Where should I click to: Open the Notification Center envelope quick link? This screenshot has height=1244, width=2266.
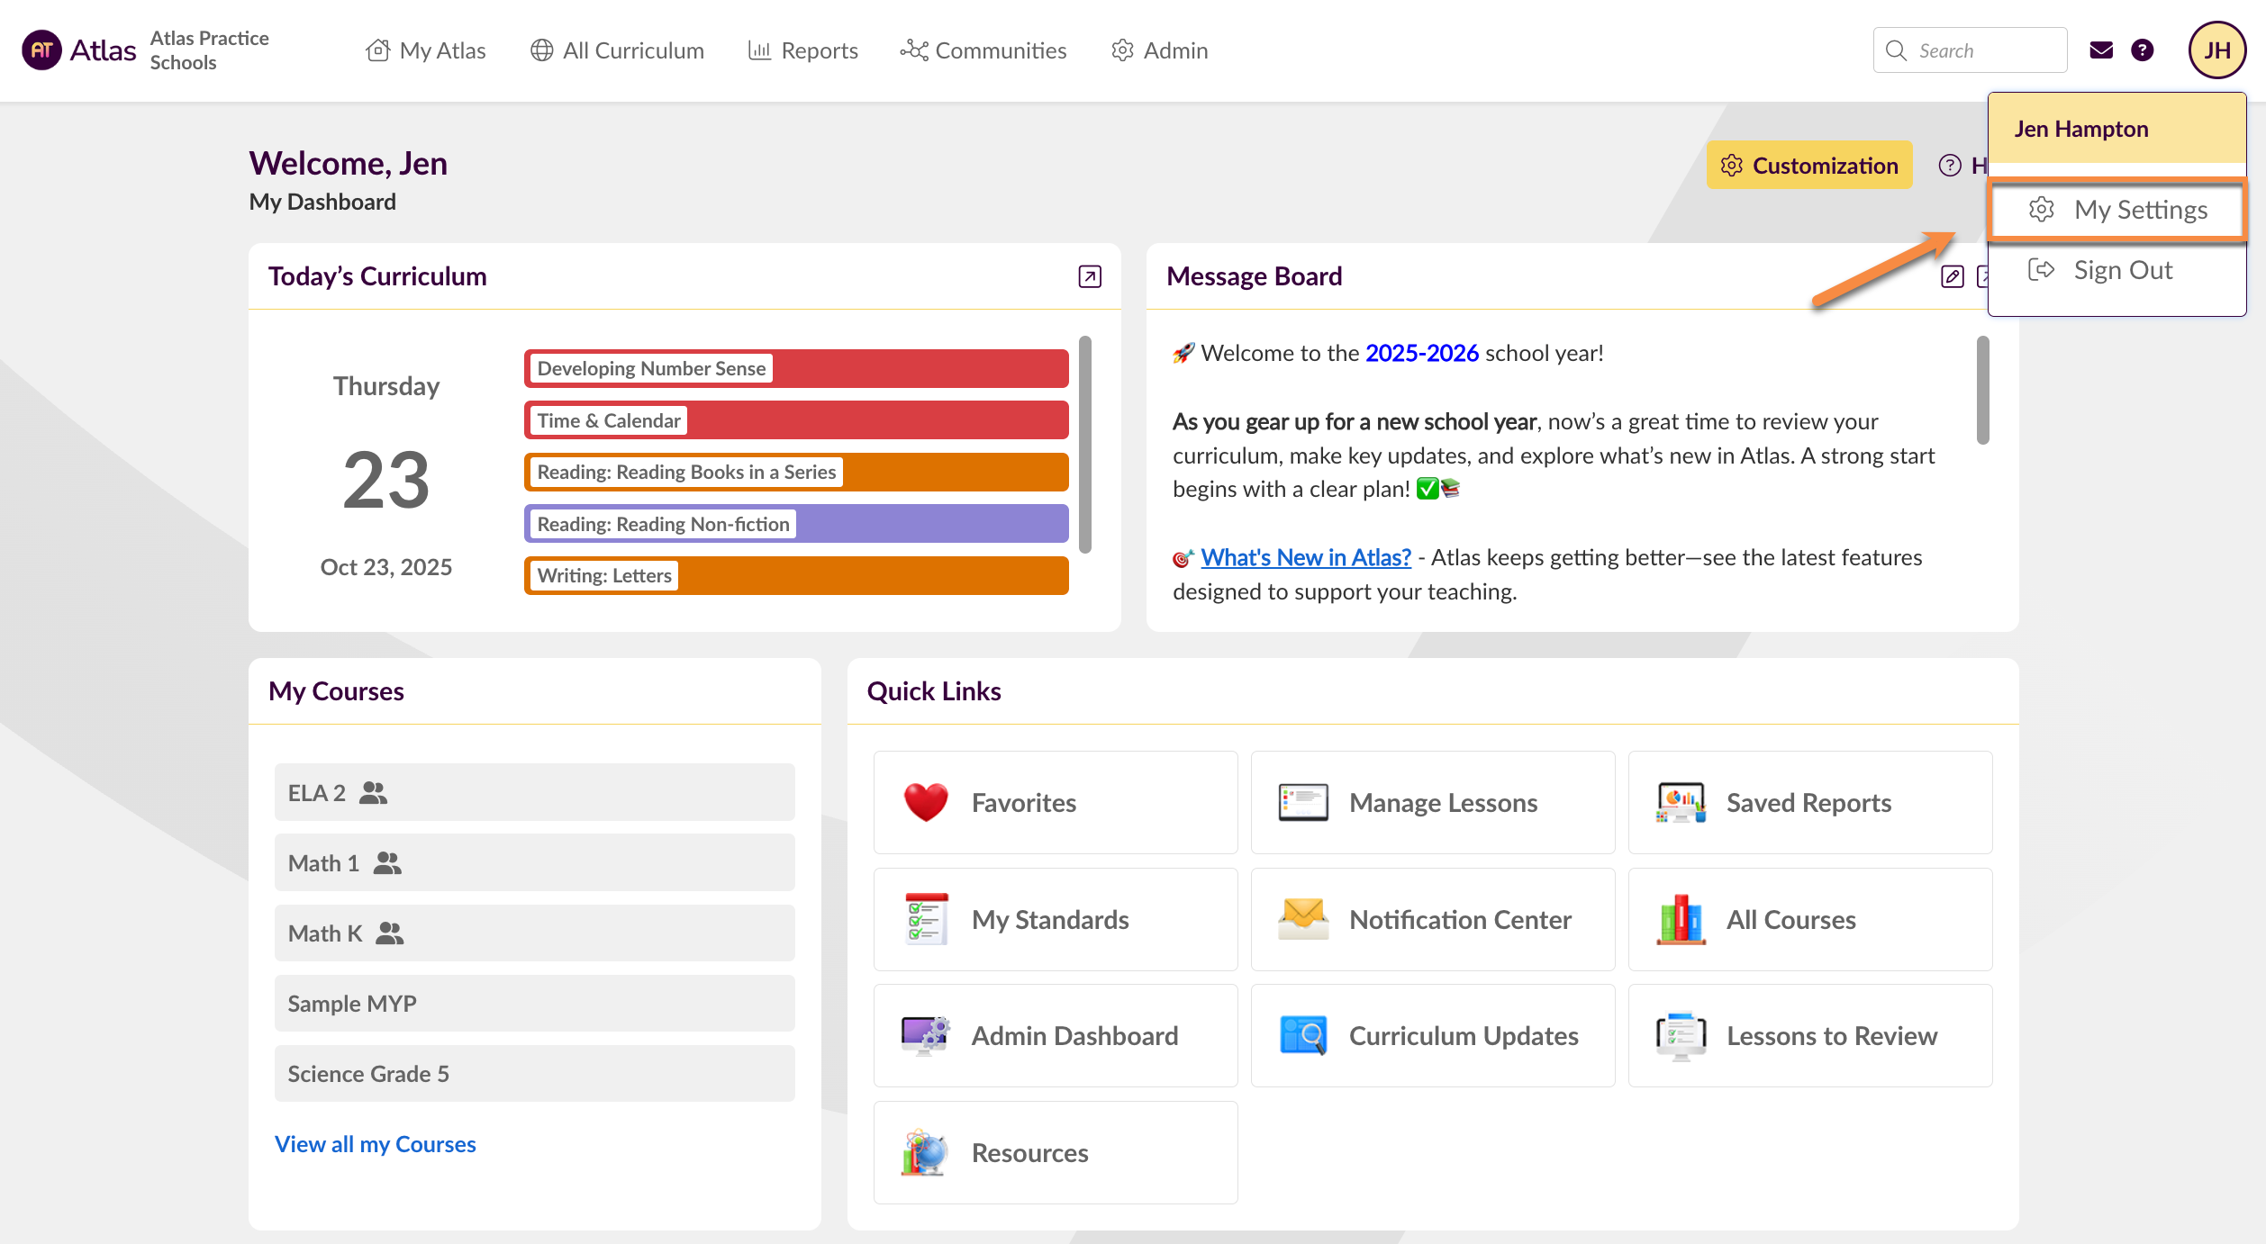pyautogui.click(x=1432, y=919)
